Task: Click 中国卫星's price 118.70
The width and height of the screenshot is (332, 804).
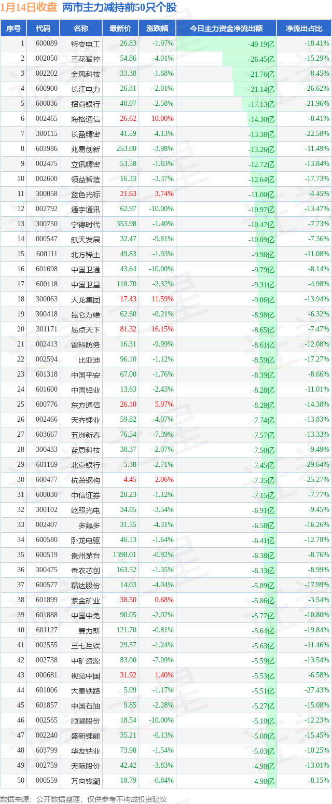Action: (x=126, y=284)
